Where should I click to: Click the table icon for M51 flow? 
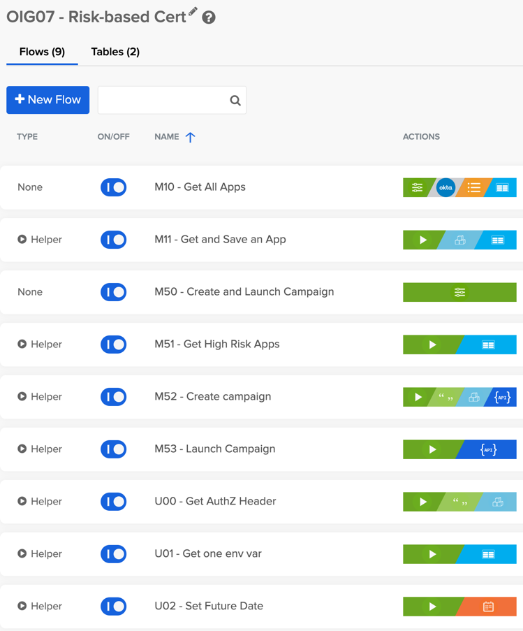pyautogui.click(x=489, y=344)
